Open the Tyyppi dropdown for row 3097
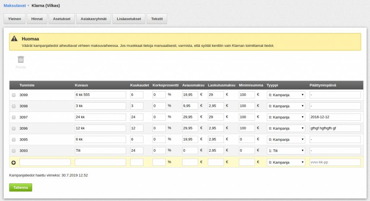Image resolution: width=370 pixels, height=201 pixels. click(286, 117)
